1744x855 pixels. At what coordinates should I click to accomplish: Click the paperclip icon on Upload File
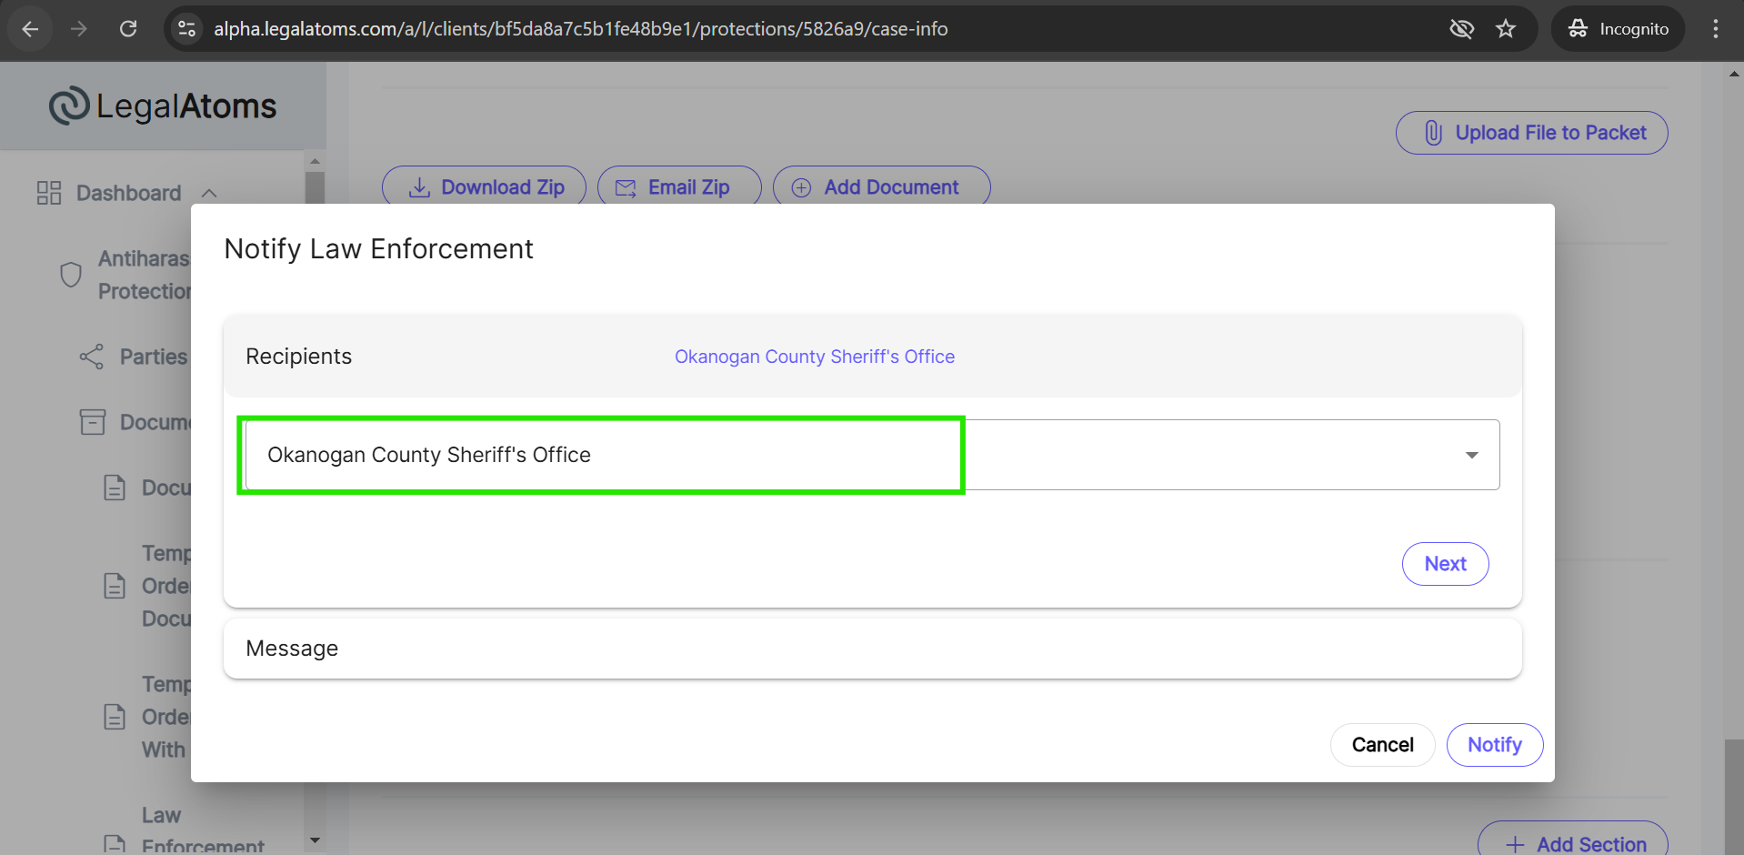pyautogui.click(x=1433, y=133)
